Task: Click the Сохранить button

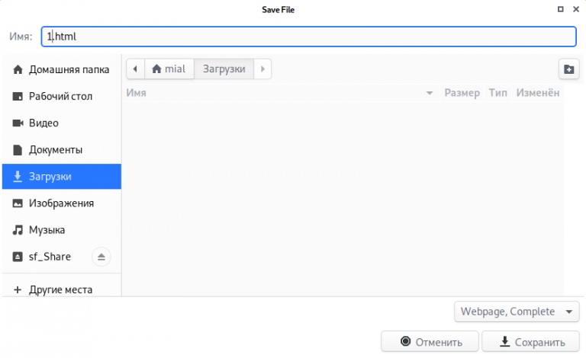Action: pyautogui.click(x=531, y=341)
